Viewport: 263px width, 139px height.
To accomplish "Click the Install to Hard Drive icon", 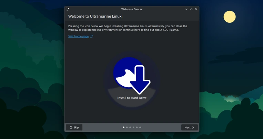I will click(132, 76).
